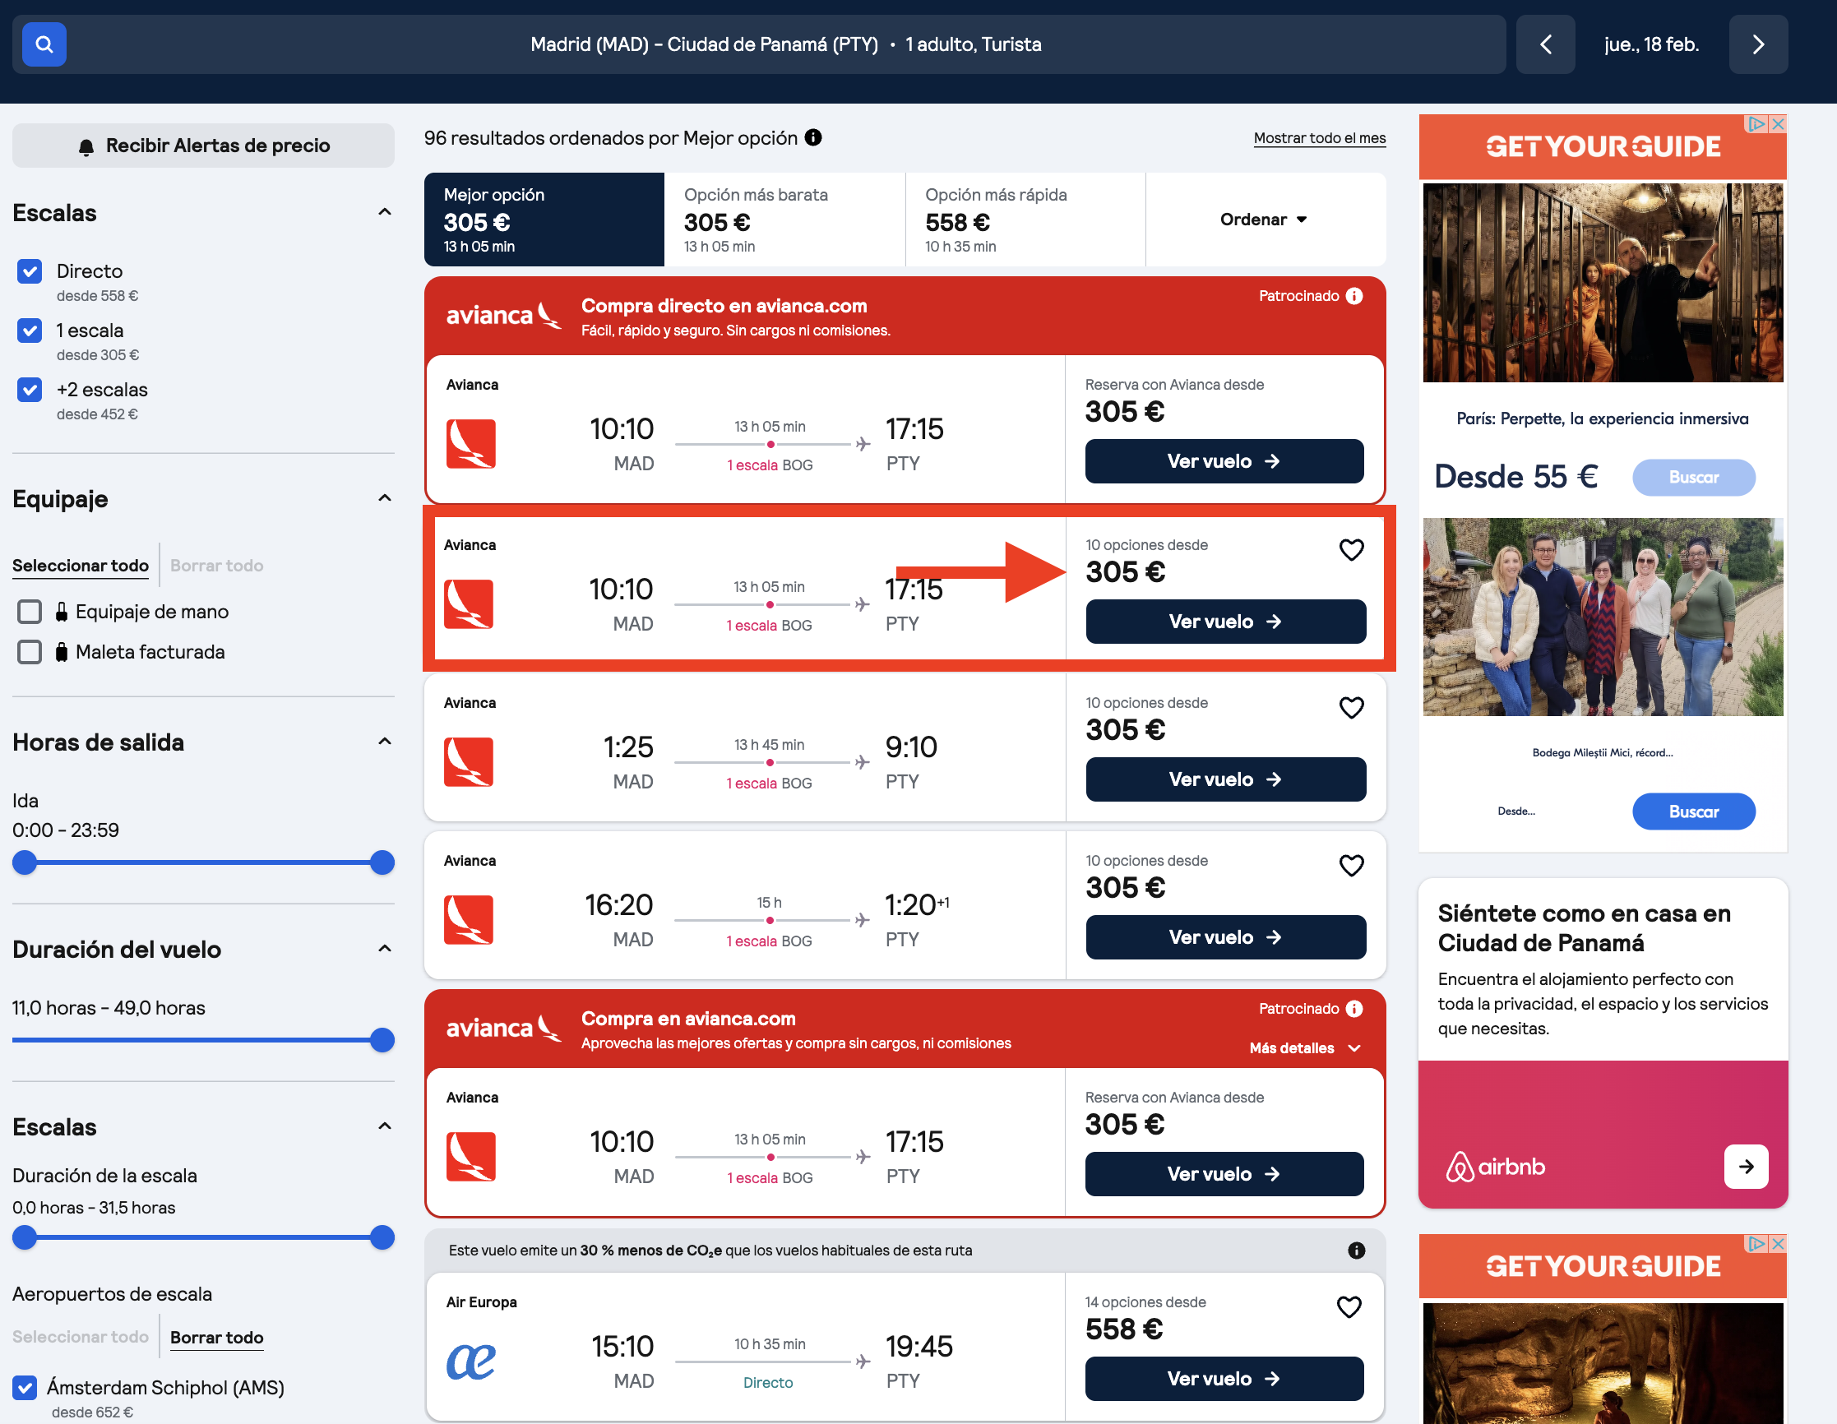Click AdChoices icon on top GetYourGuide ad
The width and height of the screenshot is (1837, 1424).
(1756, 123)
